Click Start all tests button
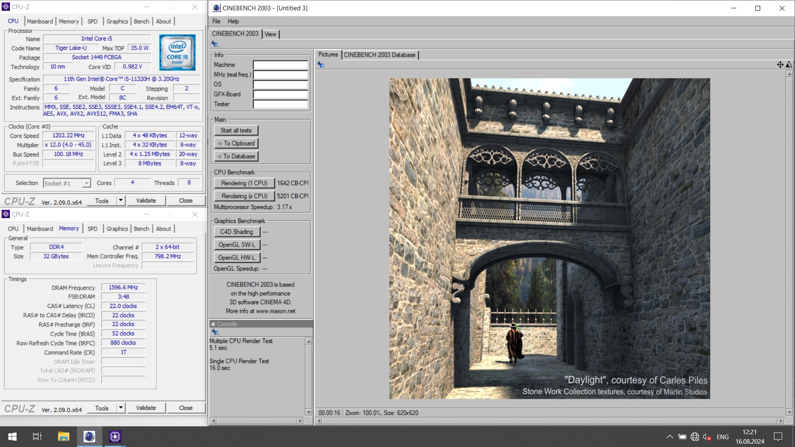 point(236,130)
